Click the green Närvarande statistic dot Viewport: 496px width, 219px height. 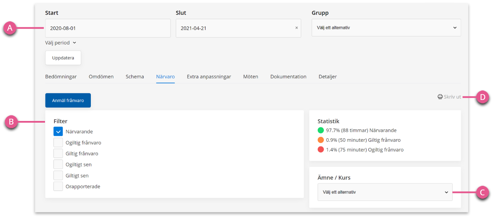tap(321, 130)
